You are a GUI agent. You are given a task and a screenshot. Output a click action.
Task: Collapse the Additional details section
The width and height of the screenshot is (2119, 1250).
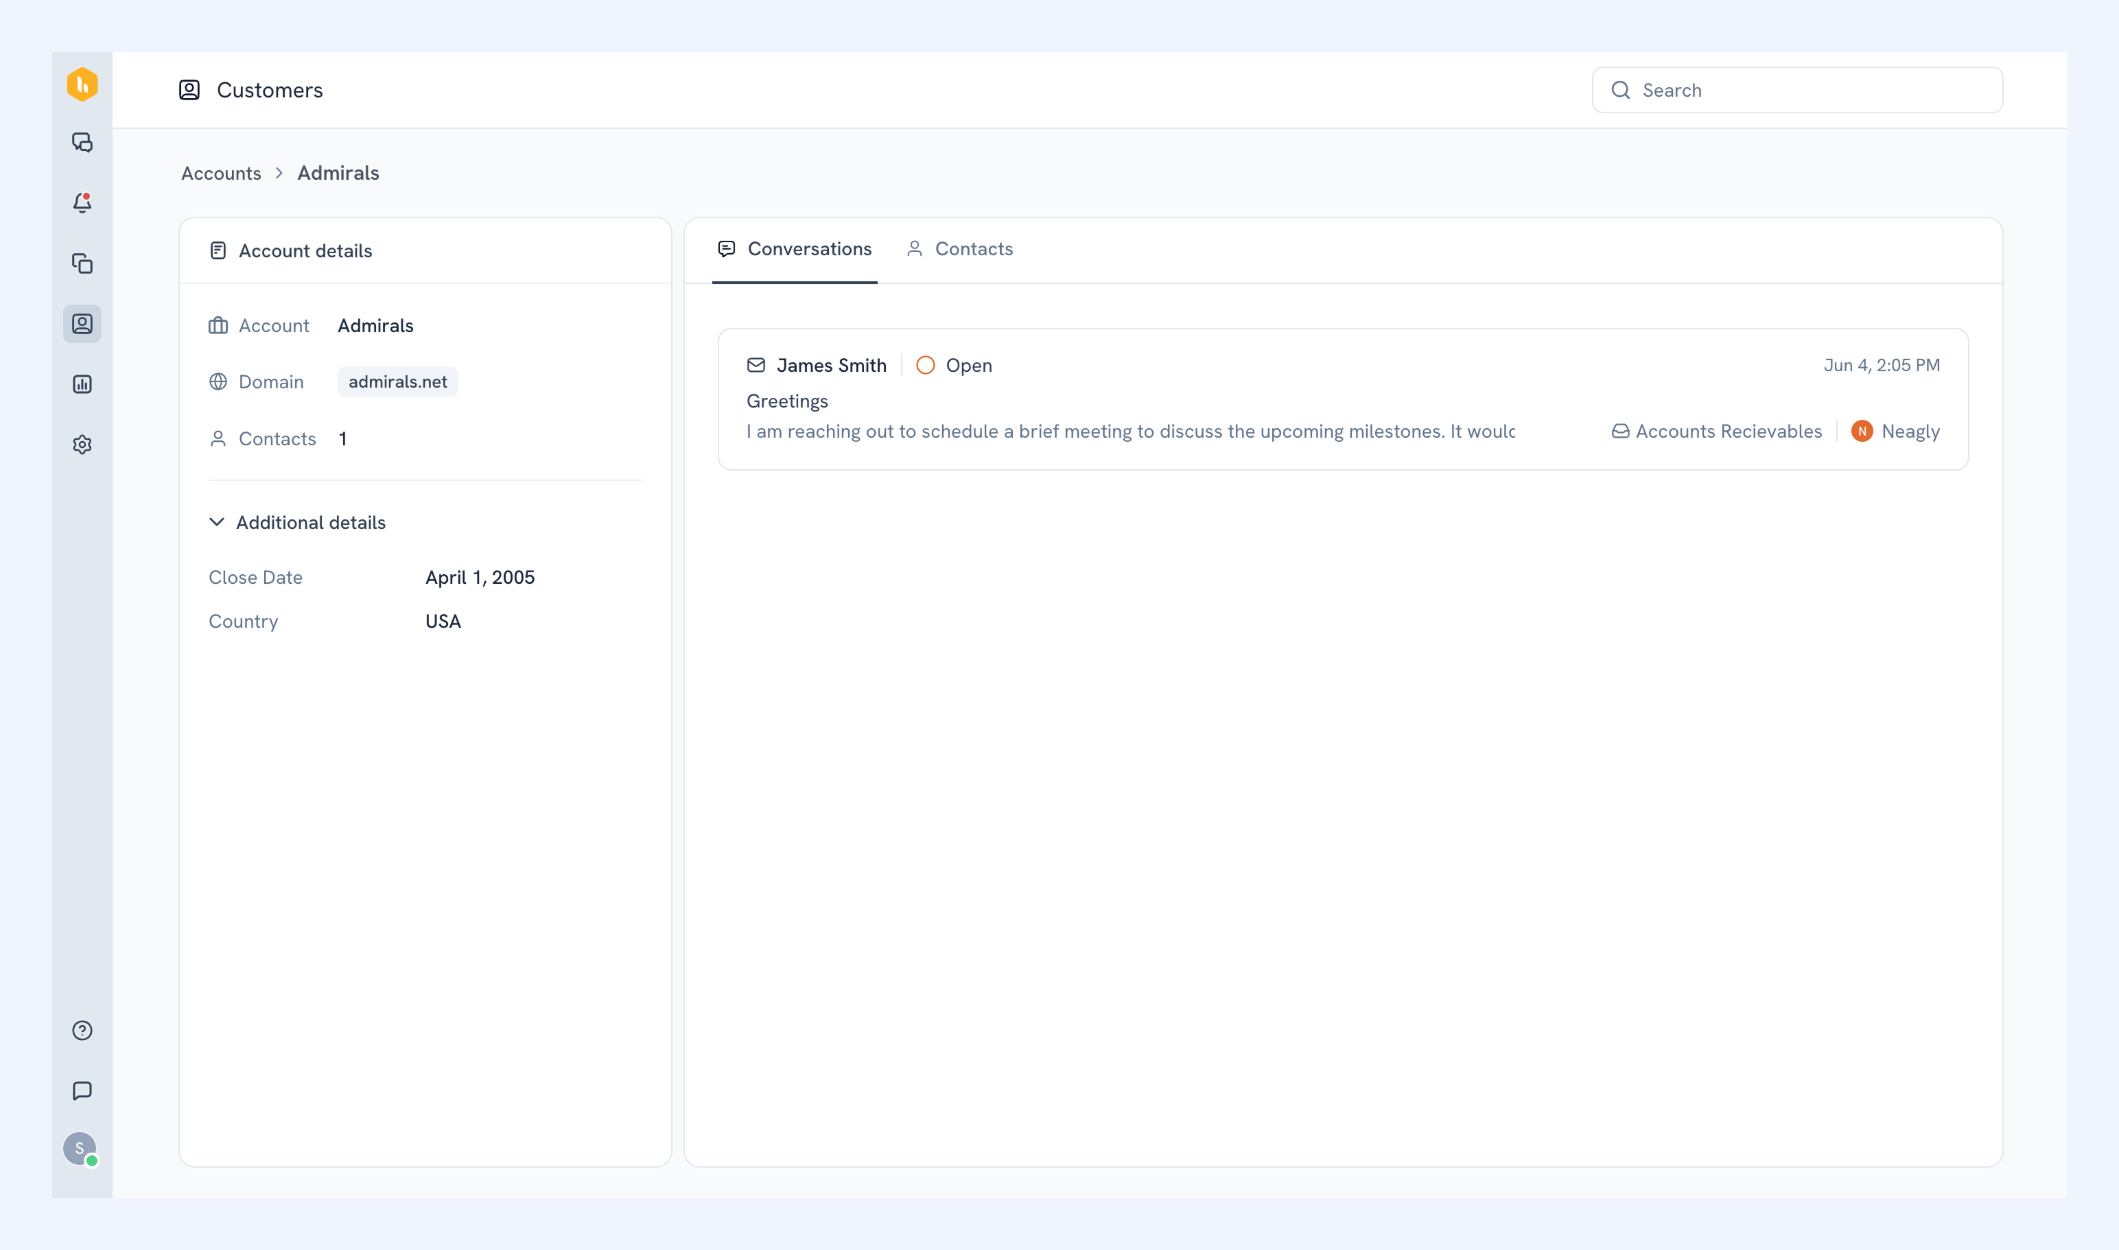click(297, 522)
